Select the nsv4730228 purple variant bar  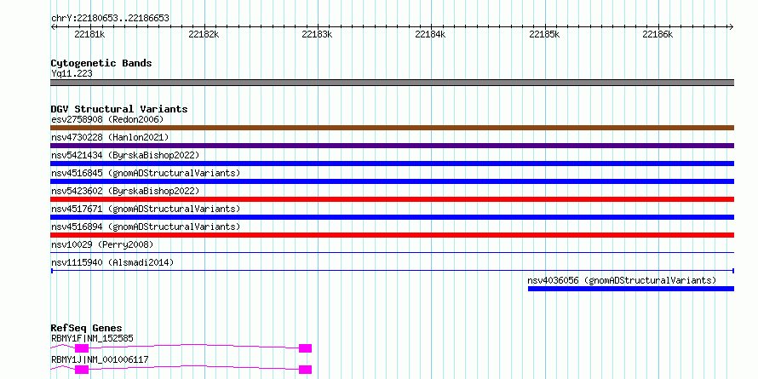click(392, 146)
